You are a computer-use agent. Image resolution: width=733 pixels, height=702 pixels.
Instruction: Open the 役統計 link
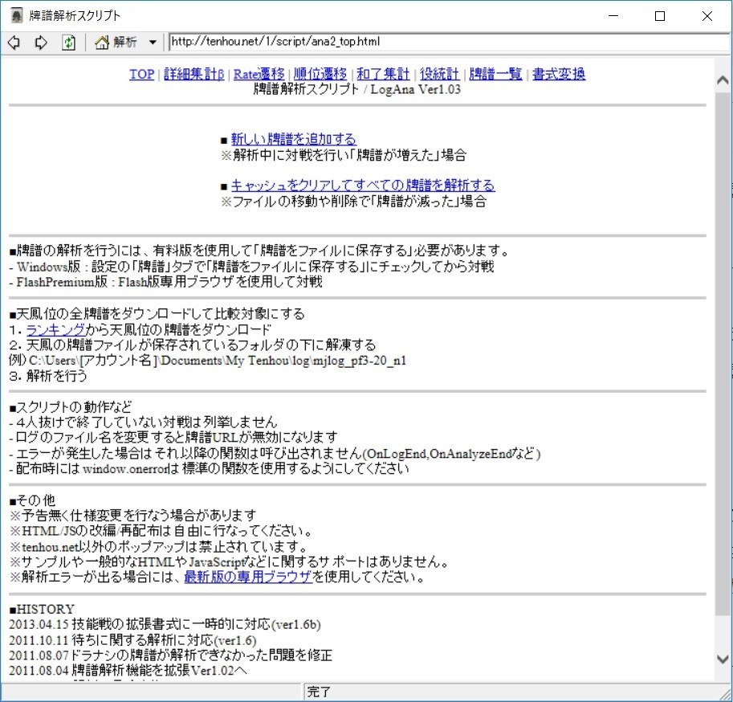pyautogui.click(x=438, y=74)
